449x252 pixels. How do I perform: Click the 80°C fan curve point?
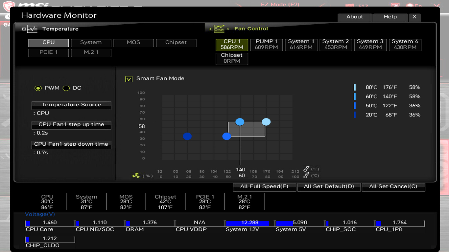[x=266, y=122]
